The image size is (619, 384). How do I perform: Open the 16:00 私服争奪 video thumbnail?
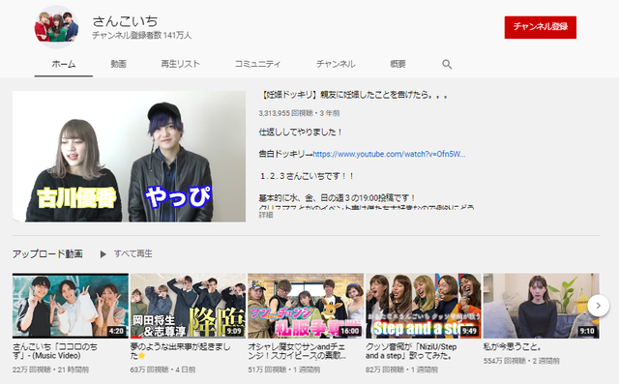pyautogui.click(x=306, y=306)
